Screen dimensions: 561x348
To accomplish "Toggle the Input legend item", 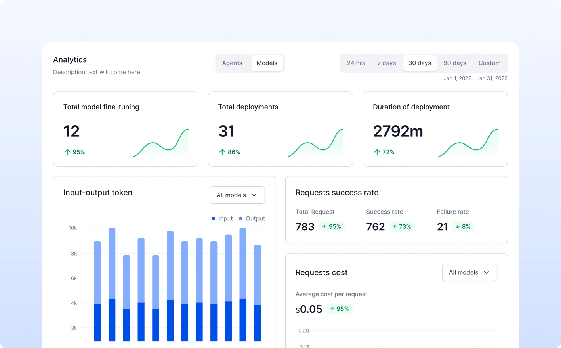I will point(222,218).
